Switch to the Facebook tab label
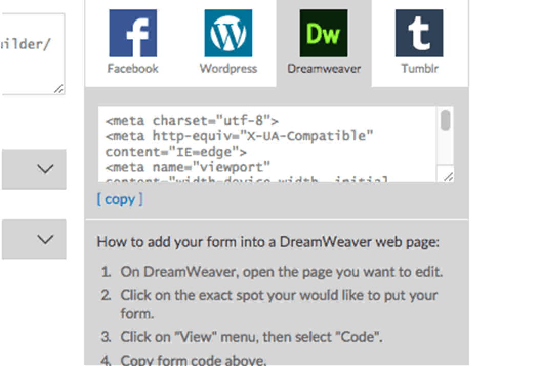 point(133,68)
